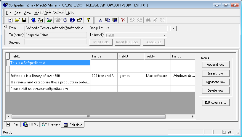Click the Open folder toolbar icon
Viewport: 242px width, 137px height.
17,20
